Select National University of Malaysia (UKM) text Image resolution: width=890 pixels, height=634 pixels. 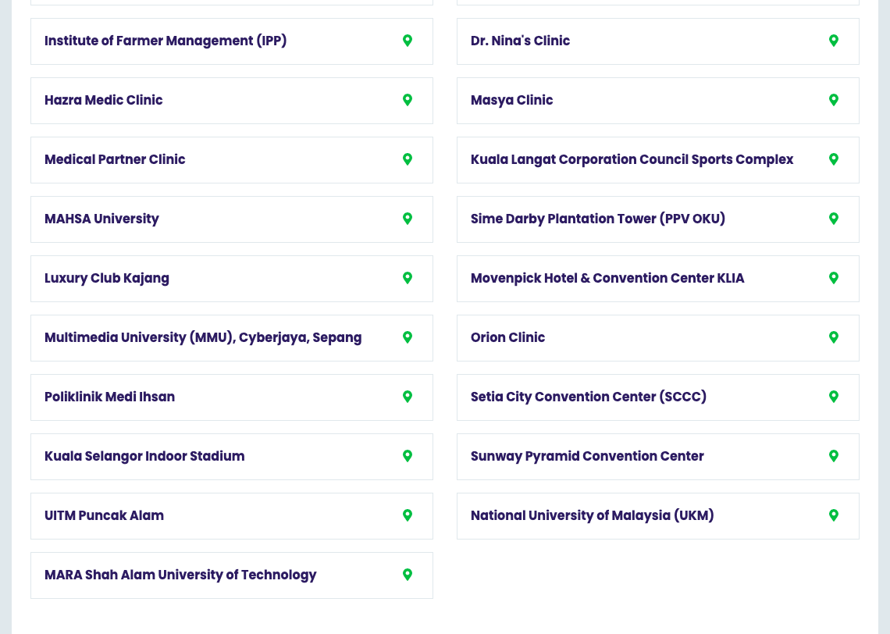tap(592, 516)
